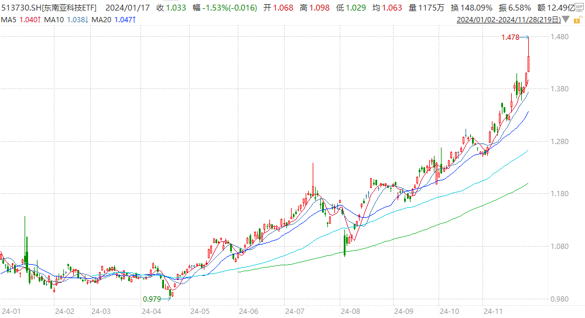Click the 24-08 label on time axis
The width and height of the screenshot is (585, 318).
(x=348, y=311)
